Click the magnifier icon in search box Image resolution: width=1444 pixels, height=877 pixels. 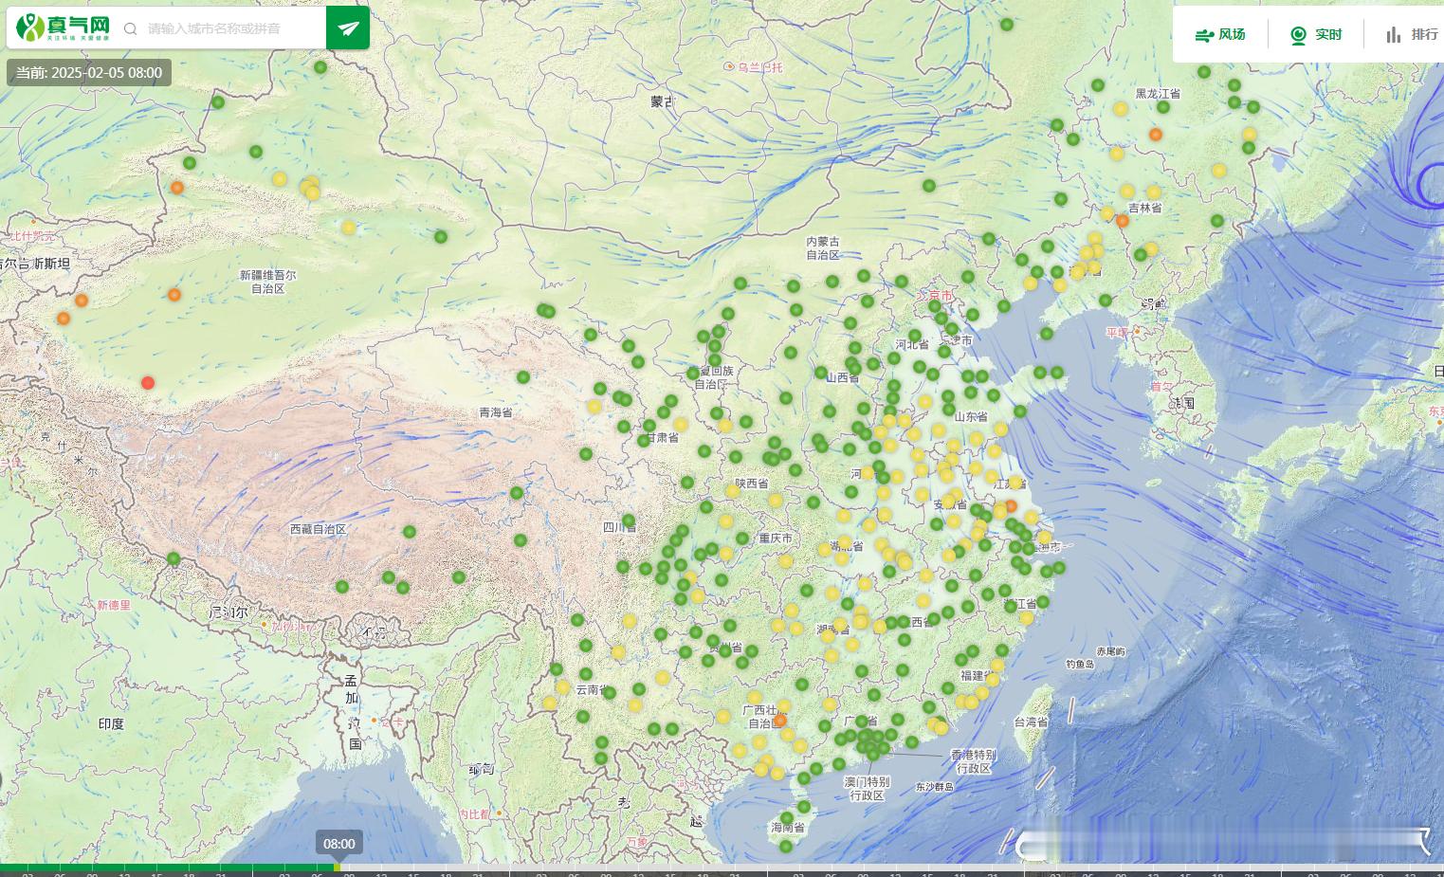click(131, 28)
